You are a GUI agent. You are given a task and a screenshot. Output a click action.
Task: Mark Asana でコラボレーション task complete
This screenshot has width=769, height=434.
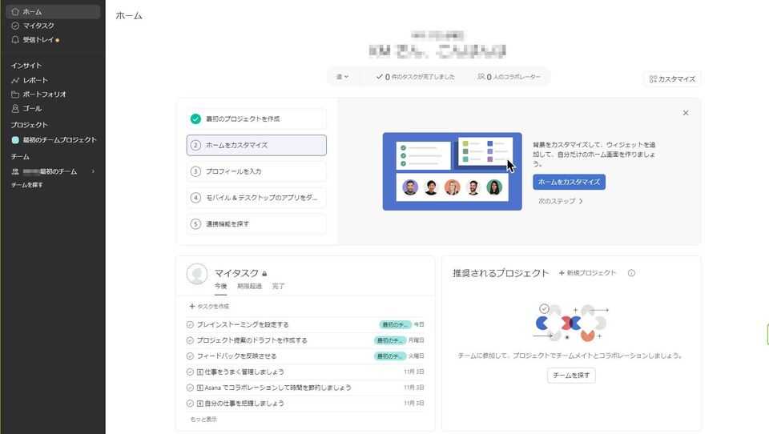coord(191,388)
